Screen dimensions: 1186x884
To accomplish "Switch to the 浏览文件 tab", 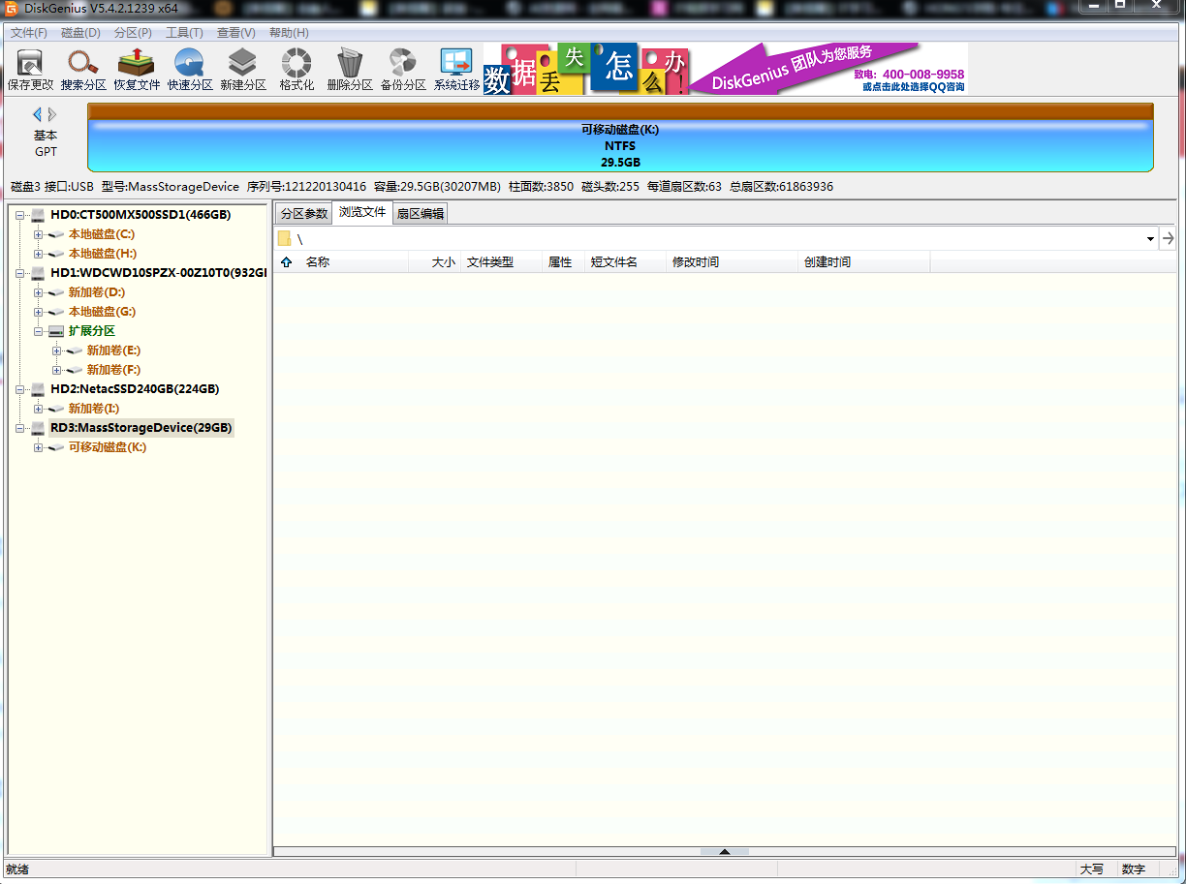I will [362, 212].
